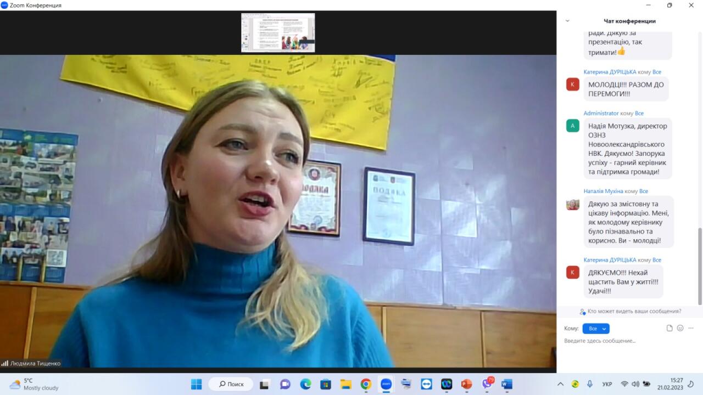Open Google Chrome from the taskbar

coord(366,384)
